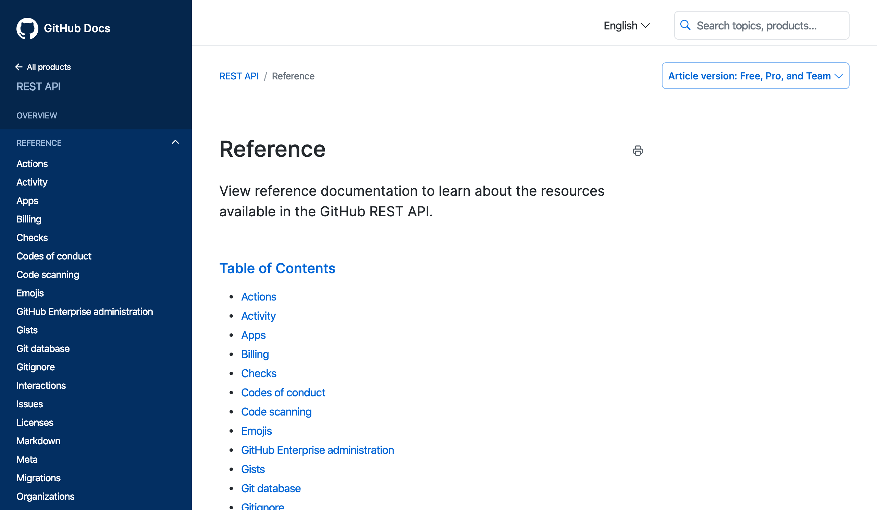877x510 pixels.
Task: Open the OVERVIEW sidebar section
Action: [37, 115]
